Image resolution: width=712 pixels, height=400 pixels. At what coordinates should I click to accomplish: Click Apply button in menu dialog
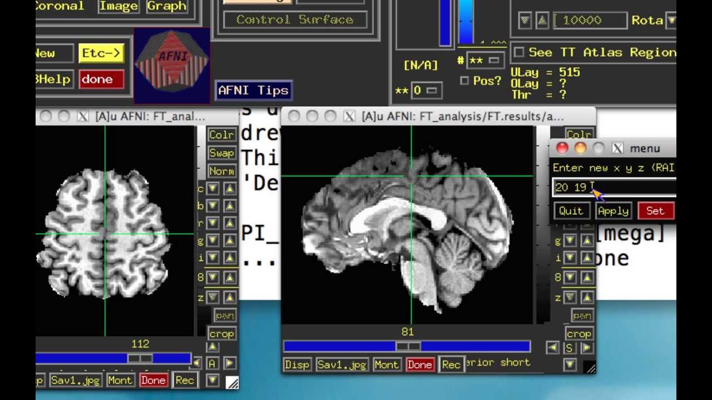(x=613, y=211)
